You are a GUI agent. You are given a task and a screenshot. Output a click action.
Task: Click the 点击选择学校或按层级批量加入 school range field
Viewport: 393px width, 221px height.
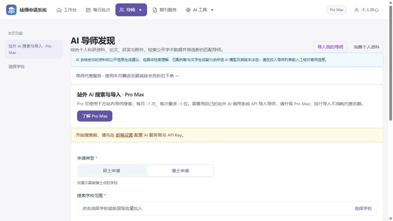point(227,209)
